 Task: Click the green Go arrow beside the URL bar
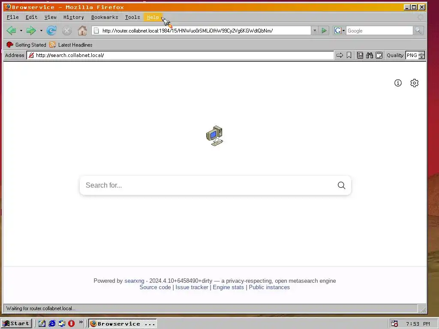tap(324, 30)
